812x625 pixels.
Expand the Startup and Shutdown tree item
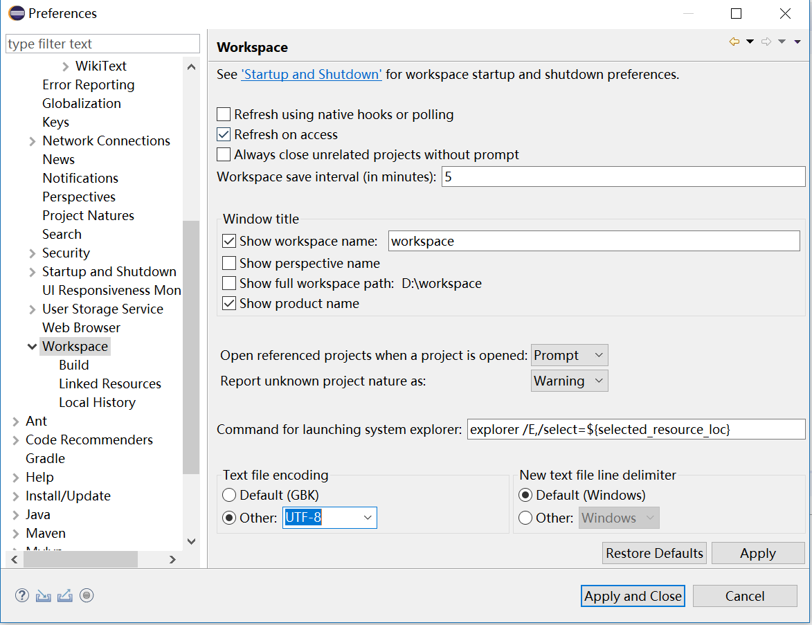(x=32, y=271)
